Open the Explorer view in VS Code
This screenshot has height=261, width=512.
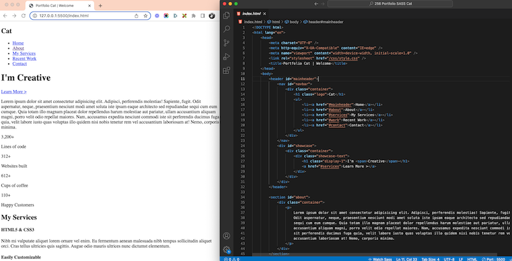click(227, 15)
